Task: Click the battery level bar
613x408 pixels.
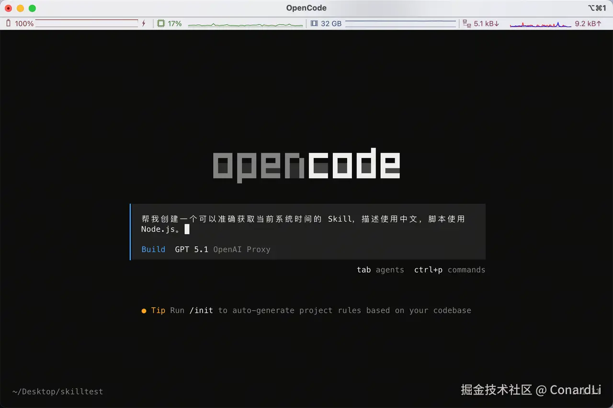Action: [87, 23]
